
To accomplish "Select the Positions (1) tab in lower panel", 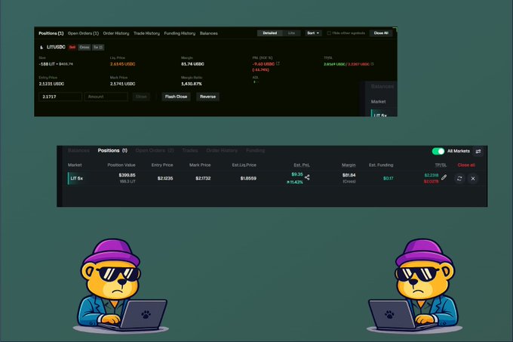I will (x=112, y=150).
